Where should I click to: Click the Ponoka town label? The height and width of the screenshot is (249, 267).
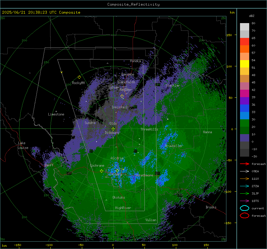pos(135,61)
